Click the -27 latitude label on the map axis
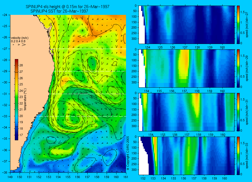 point(5,49)
